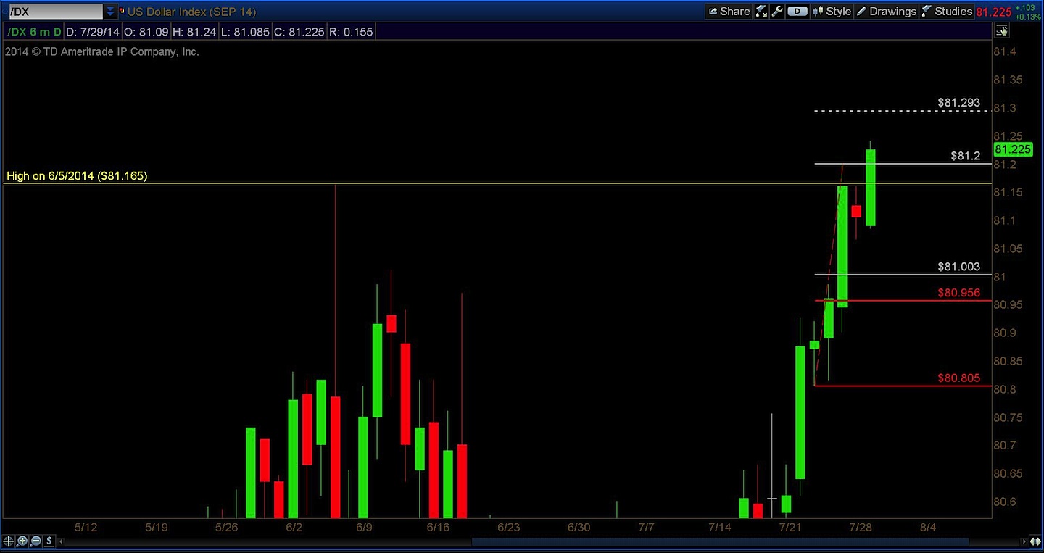Open the Share menu
Image resolution: width=1044 pixels, height=553 pixels.
pyautogui.click(x=729, y=12)
